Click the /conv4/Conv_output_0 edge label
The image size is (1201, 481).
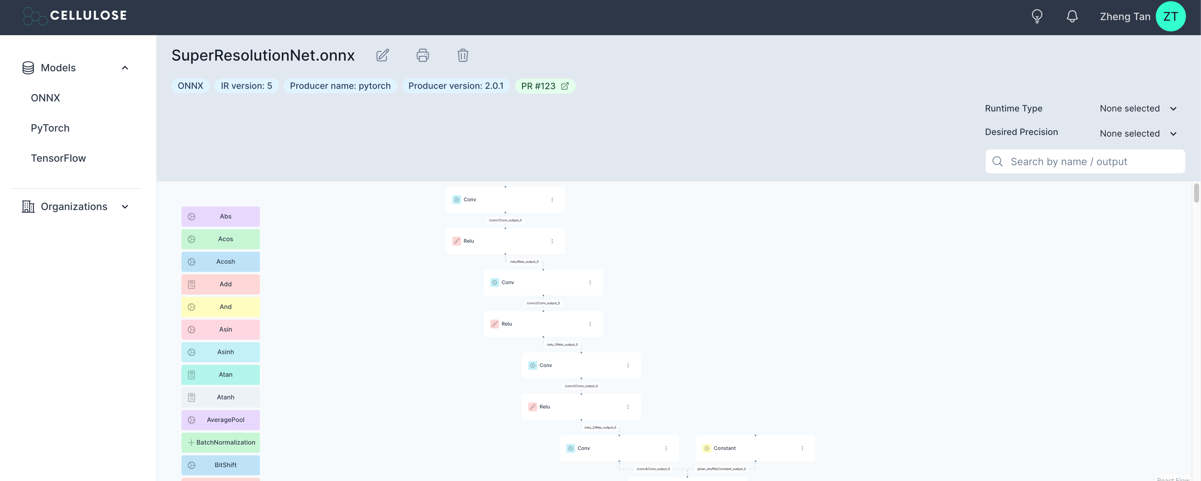point(653,469)
